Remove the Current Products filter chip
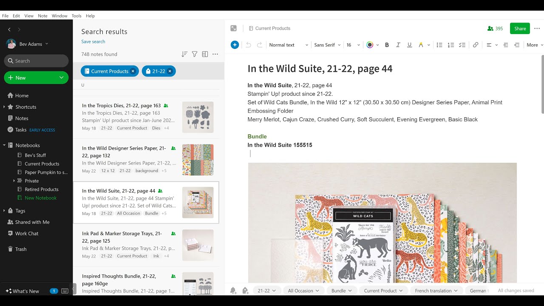 [133, 71]
